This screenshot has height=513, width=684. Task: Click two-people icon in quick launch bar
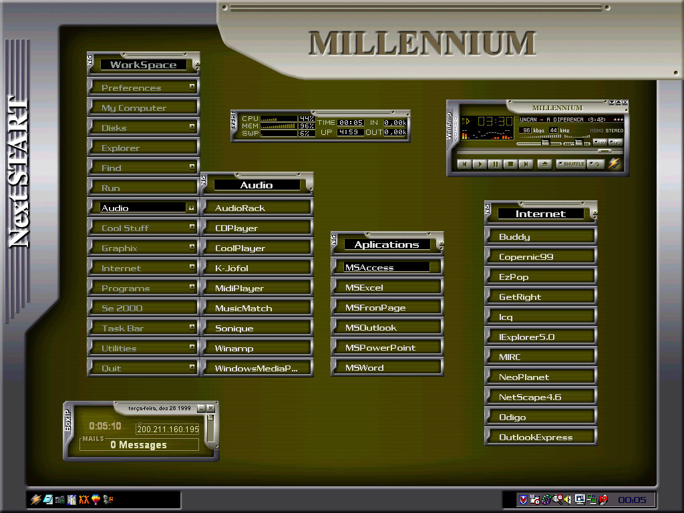108,500
